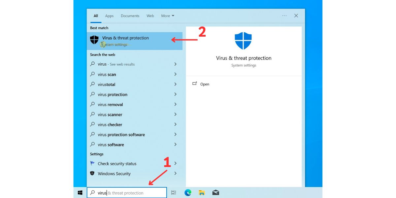Open the Virus & threat protection best match
This screenshot has width=396, height=198.
tap(135, 41)
